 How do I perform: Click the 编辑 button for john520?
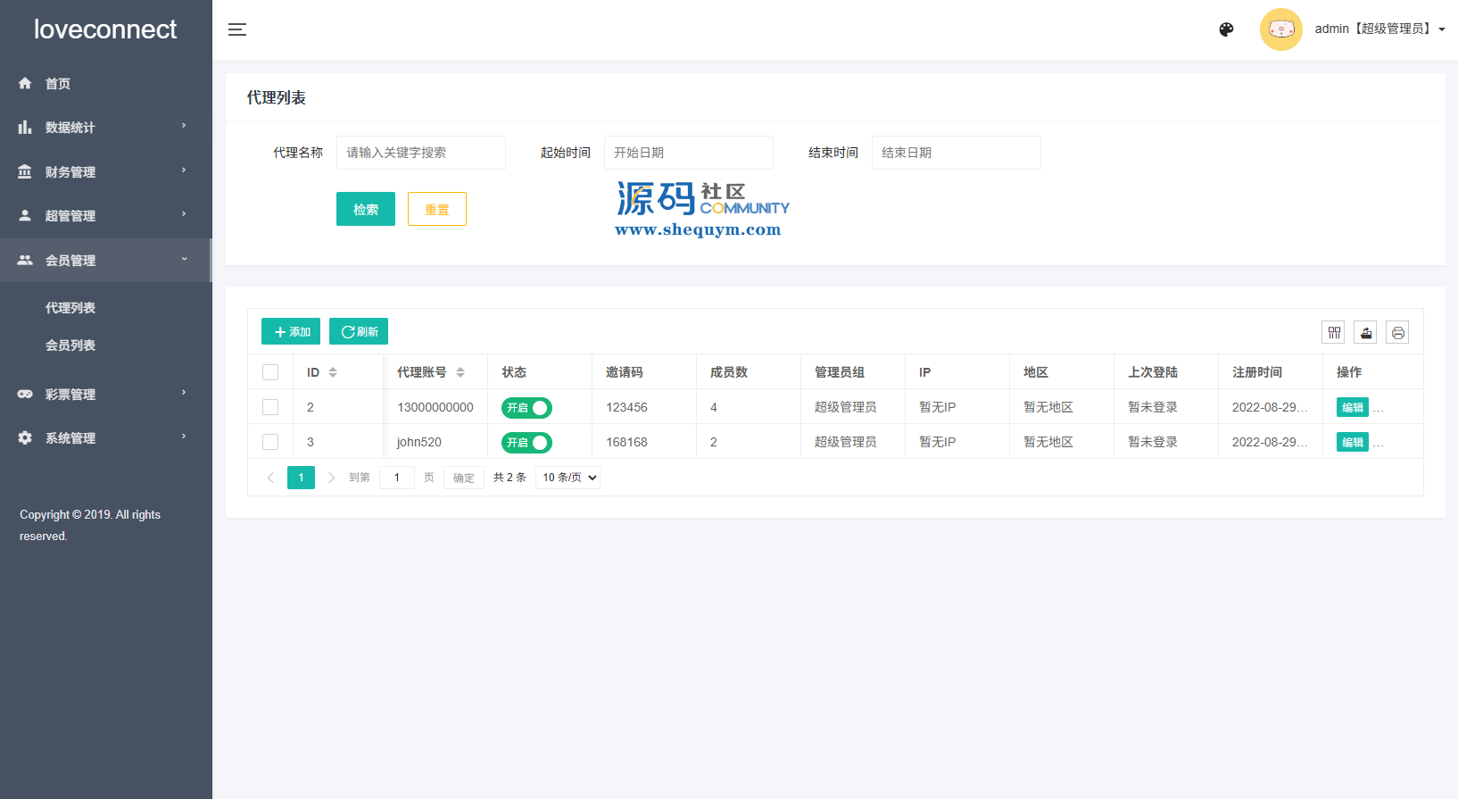pos(1352,442)
